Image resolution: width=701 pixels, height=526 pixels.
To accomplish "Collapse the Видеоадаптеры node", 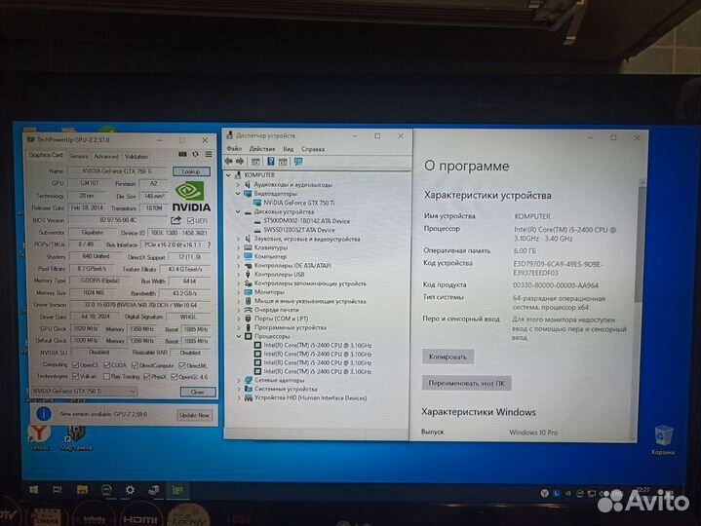I will [x=238, y=193].
